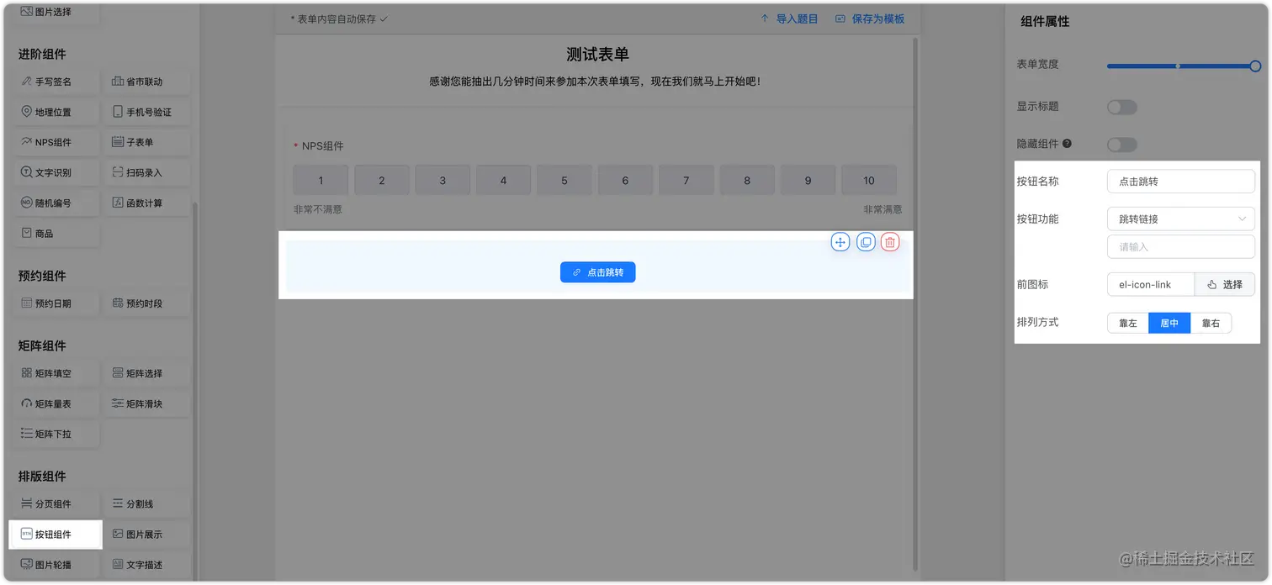This screenshot has height=585, width=1272.
Task: Select 靠左 alignment option
Action: (x=1128, y=323)
